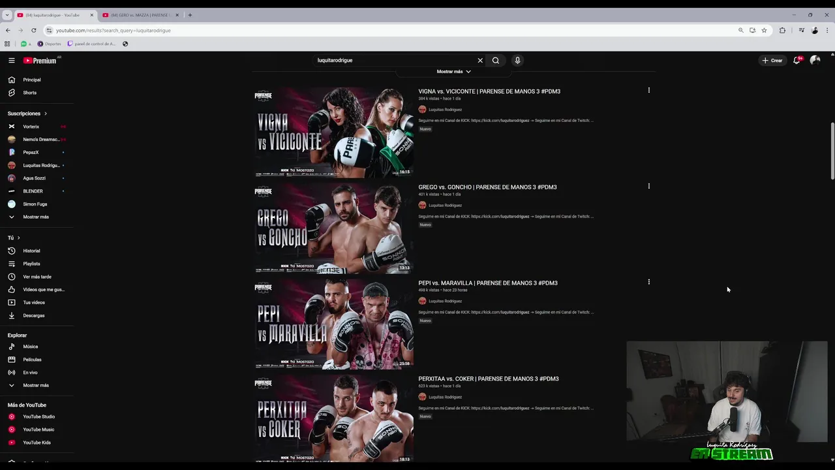This screenshot has height=470, width=835.
Task: Open the notifications bell
Action: point(797,60)
